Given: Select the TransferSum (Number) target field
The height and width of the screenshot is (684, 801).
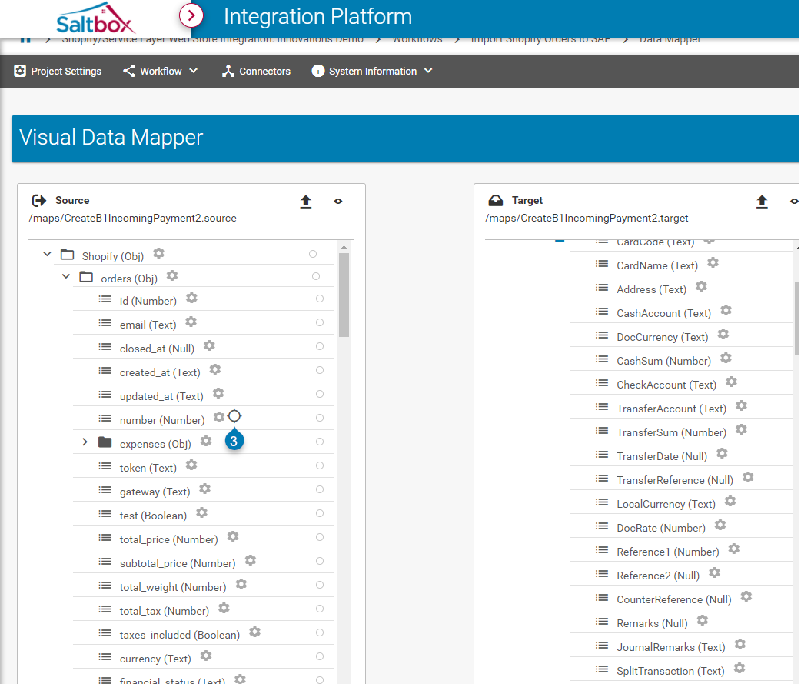Looking at the screenshot, I should click(671, 432).
